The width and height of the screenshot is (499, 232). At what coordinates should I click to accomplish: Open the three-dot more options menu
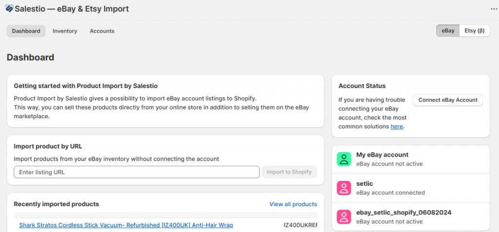(494, 9)
